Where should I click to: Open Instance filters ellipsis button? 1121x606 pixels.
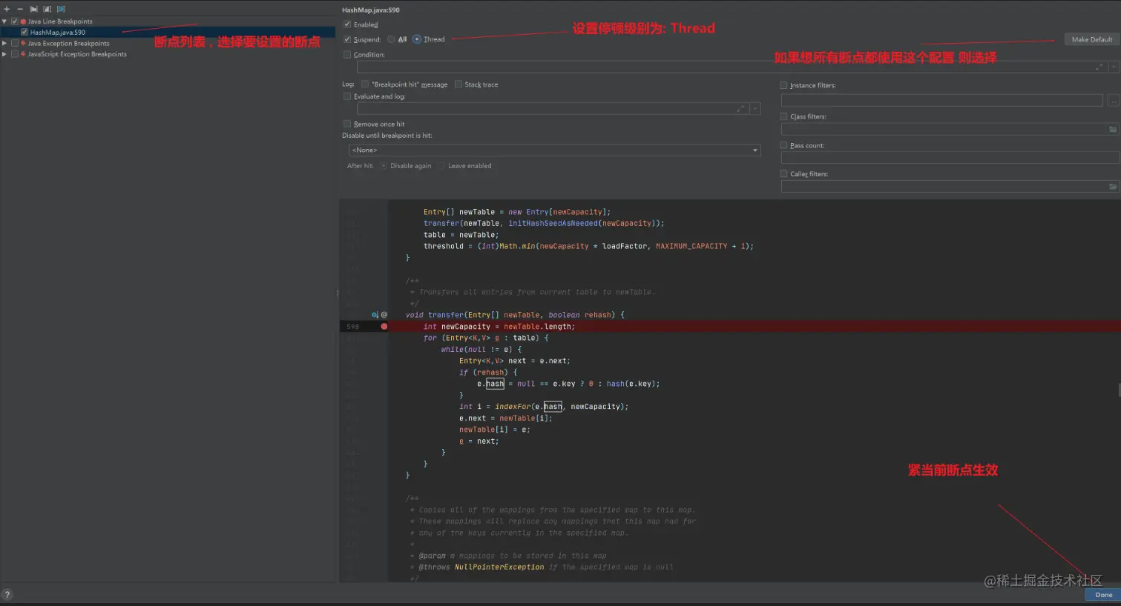point(1114,100)
